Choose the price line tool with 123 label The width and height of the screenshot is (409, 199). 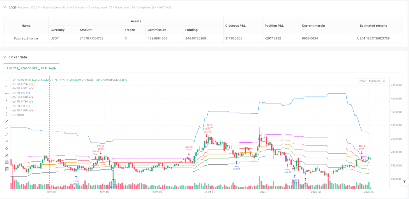7,142
